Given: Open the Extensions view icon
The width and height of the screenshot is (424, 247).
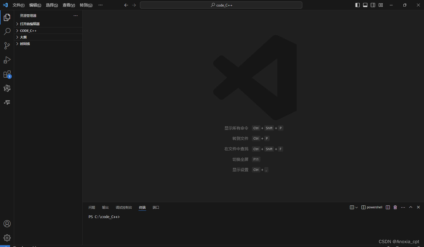Looking at the screenshot, I should (7, 74).
